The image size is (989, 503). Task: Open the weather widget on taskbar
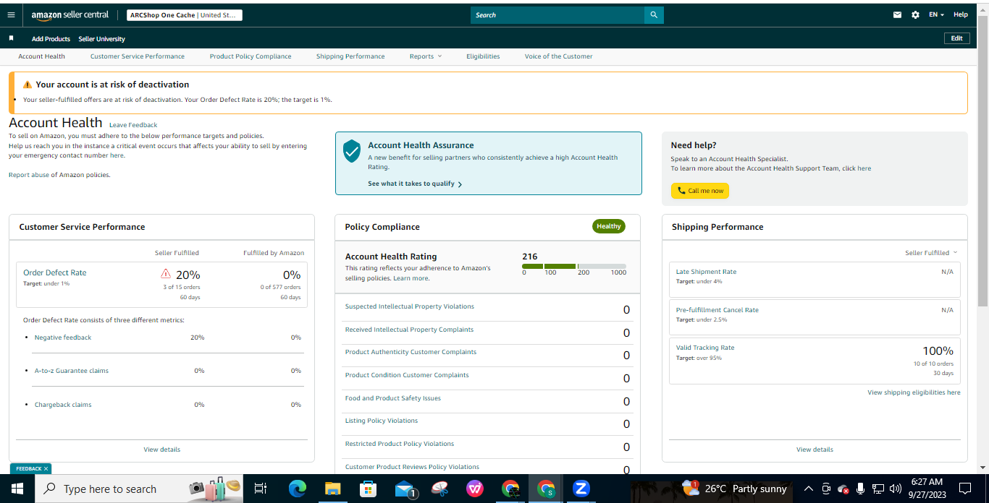click(x=734, y=489)
